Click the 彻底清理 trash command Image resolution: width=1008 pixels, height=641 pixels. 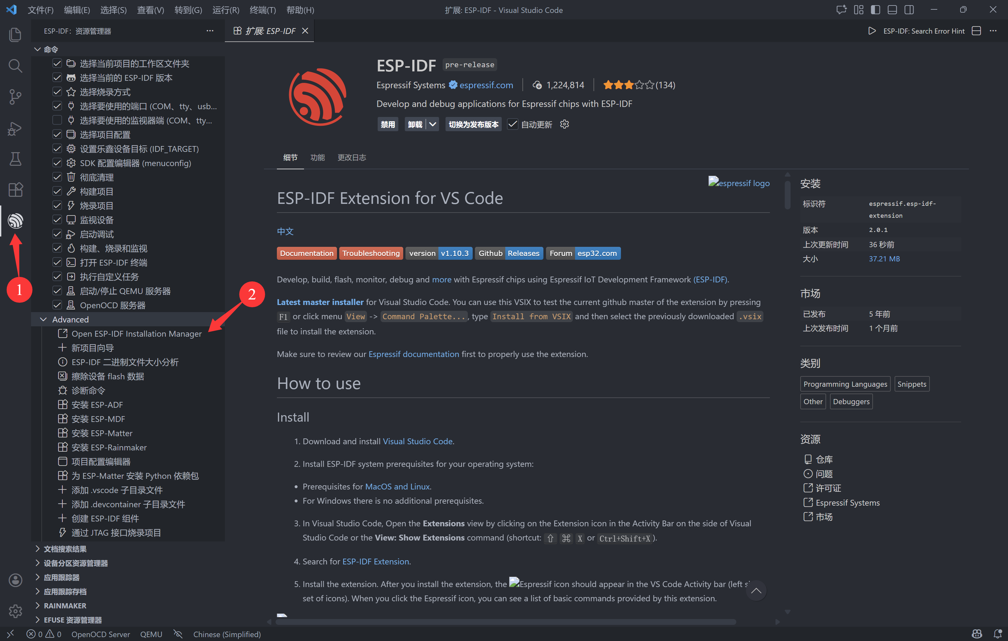point(96,177)
